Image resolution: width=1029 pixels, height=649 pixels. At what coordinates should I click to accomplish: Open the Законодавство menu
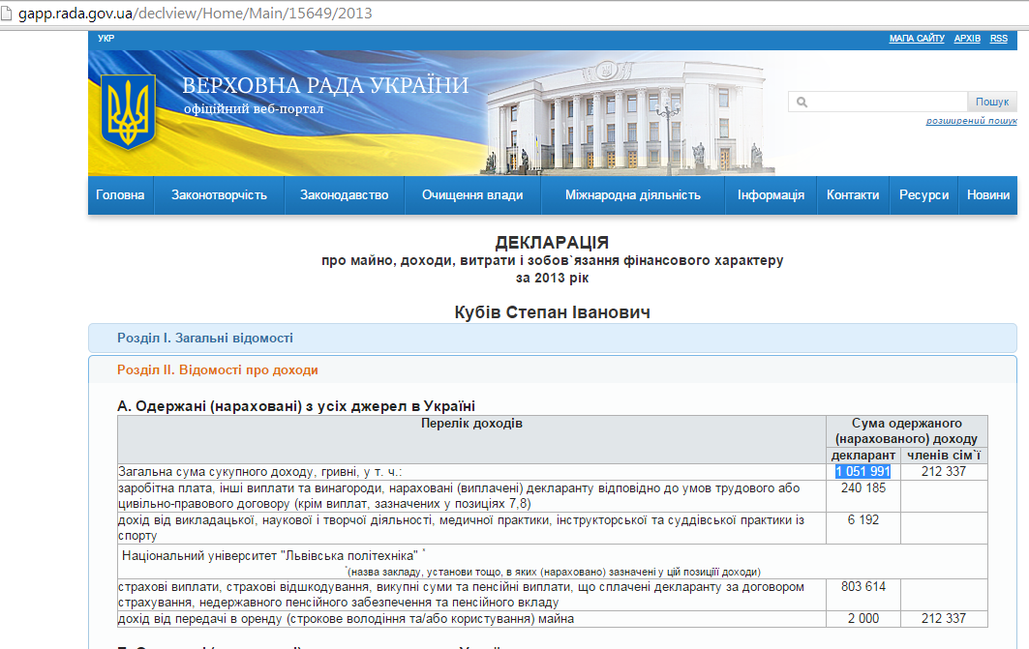coord(344,194)
